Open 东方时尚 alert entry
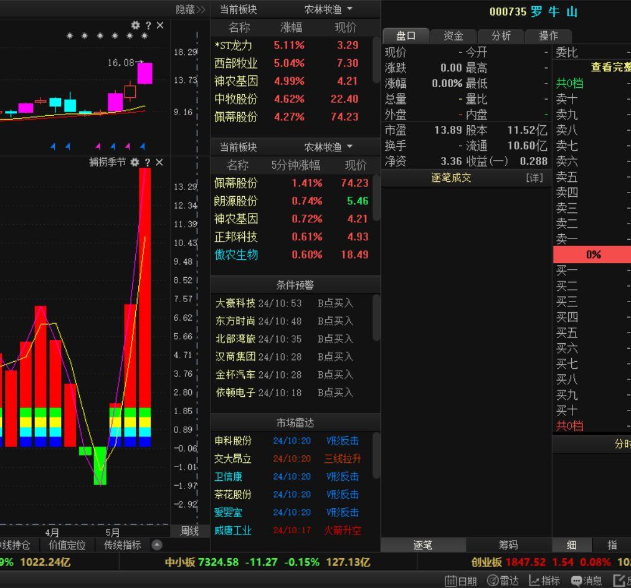The width and height of the screenshot is (631, 588). pyautogui.click(x=292, y=321)
